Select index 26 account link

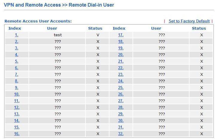click(x=121, y=94)
